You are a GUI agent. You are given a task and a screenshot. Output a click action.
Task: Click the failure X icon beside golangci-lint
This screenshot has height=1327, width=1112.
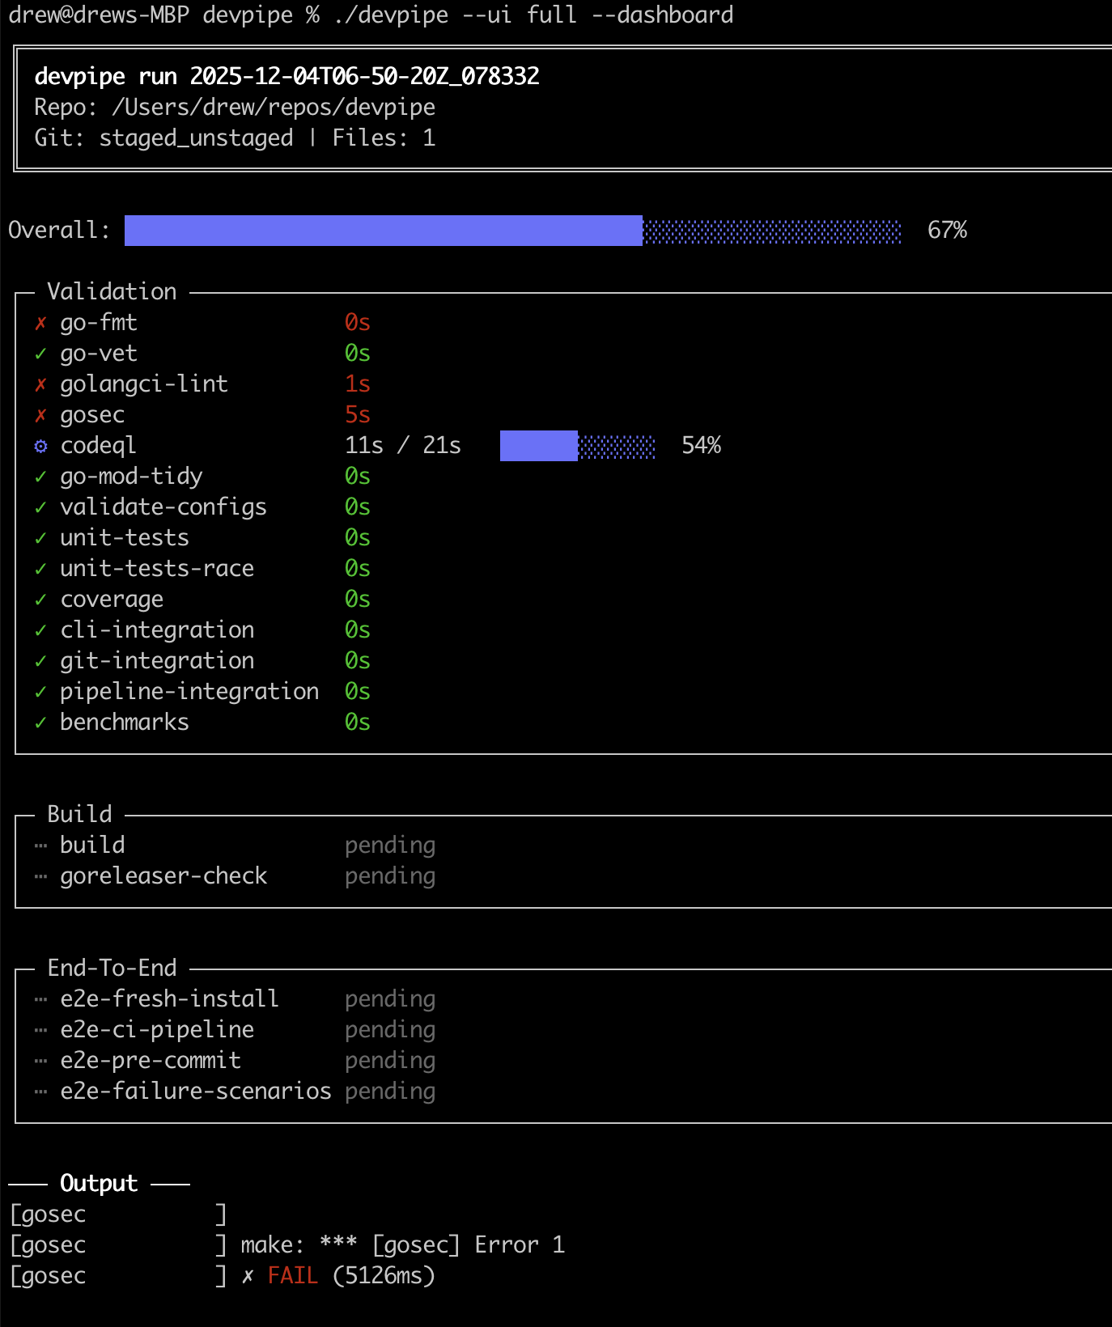40,384
